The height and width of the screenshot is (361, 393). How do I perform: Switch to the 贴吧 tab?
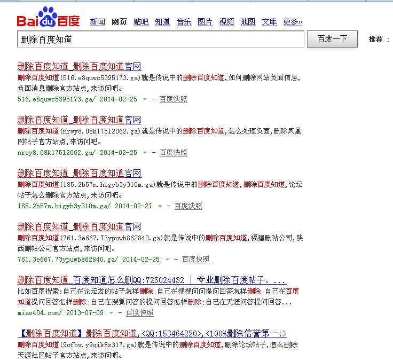pyautogui.click(x=141, y=22)
